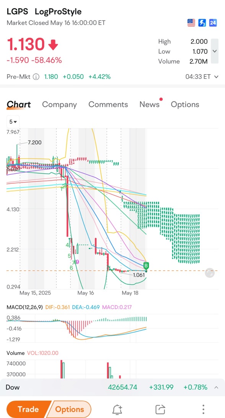Tap the add price alert bell icon
Screen dimensions: 225x418
(x=117, y=409)
